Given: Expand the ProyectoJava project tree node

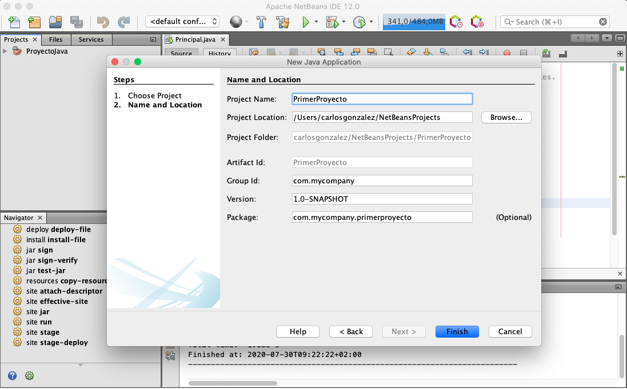Looking at the screenshot, I should tap(5, 51).
